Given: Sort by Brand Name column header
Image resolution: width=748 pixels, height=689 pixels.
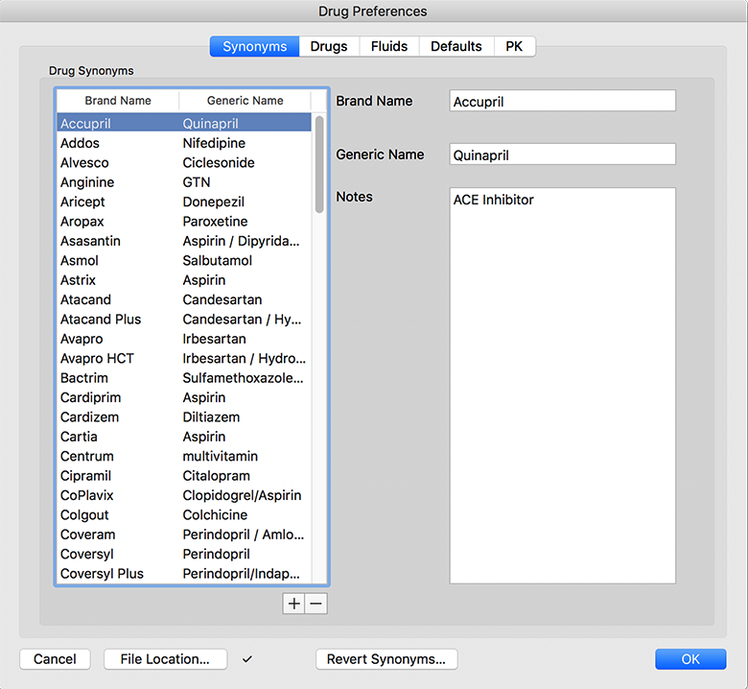Looking at the screenshot, I should pyautogui.click(x=118, y=100).
